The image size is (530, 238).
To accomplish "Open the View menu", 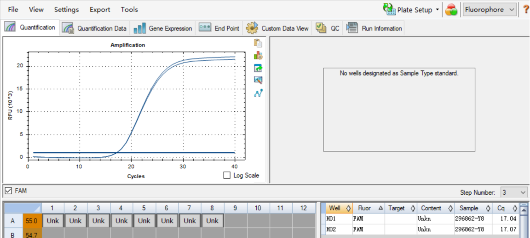I will (x=36, y=10).
